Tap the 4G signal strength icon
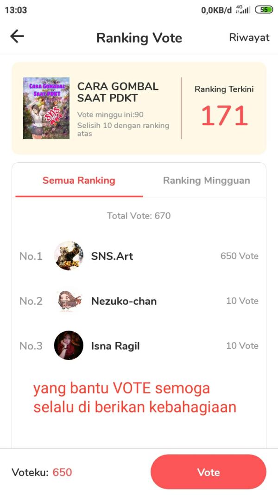 (242, 10)
